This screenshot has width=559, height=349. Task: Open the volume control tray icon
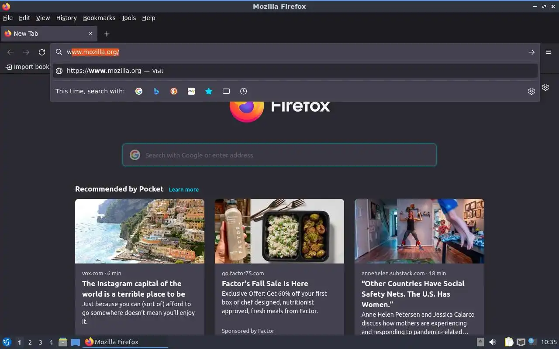point(493,342)
